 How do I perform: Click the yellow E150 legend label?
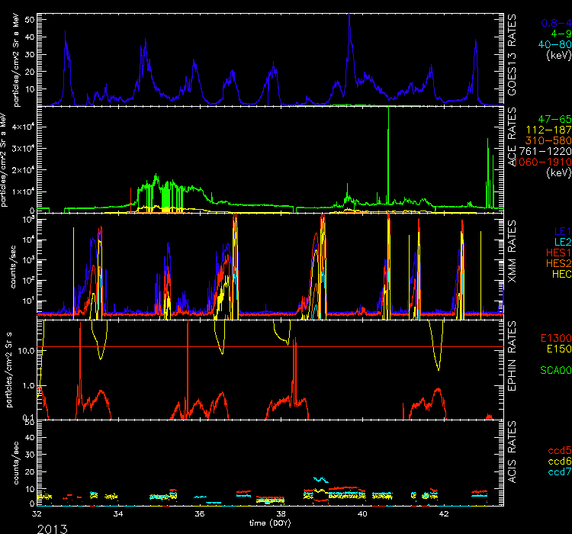click(558, 349)
